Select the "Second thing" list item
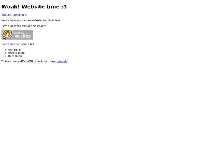205x154 pixels. pyautogui.click(x=16, y=53)
